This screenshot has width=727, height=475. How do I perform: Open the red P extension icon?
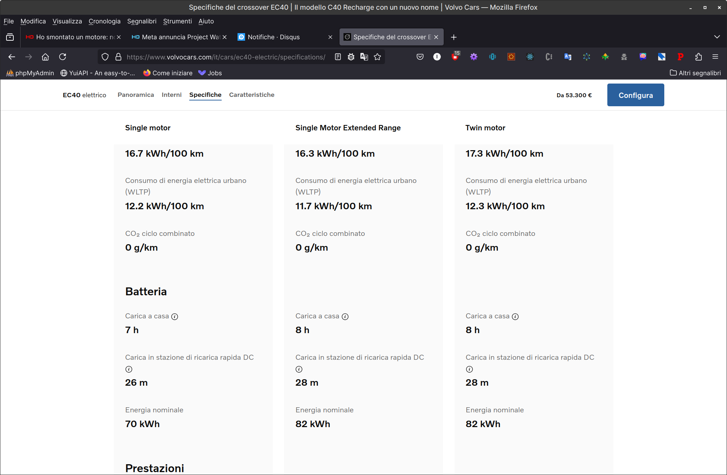pos(680,57)
